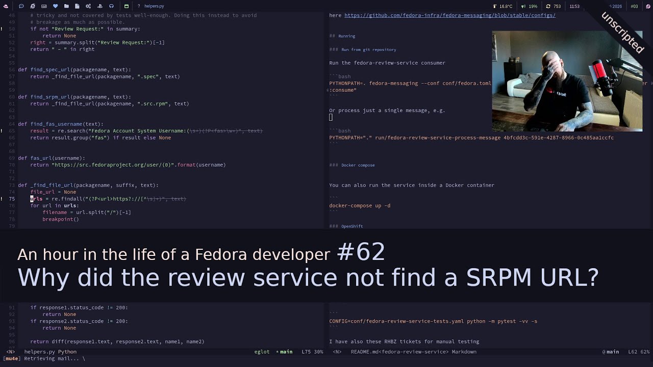Viewport: 653px width, 367px height.
Task: Click 'I have also these RHBZ tickets' line
Action: [404, 342]
